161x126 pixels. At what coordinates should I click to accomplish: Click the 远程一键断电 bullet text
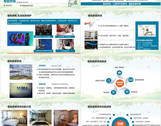click(x=114, y=26)
